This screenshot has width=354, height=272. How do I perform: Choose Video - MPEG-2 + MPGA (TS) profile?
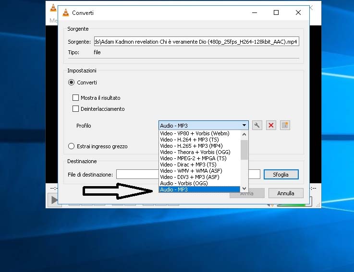pos(200,158)
